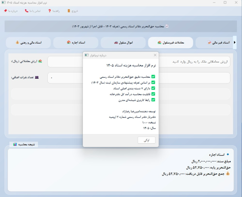The height and width of the screenshot is (197, 242).
Task: Click the house icon beside ارزش معاملاتی label
Action: coord(40,61)
